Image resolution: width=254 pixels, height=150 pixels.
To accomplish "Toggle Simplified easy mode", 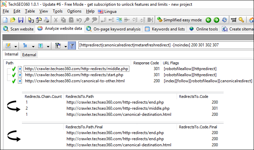I will (180, 20).
